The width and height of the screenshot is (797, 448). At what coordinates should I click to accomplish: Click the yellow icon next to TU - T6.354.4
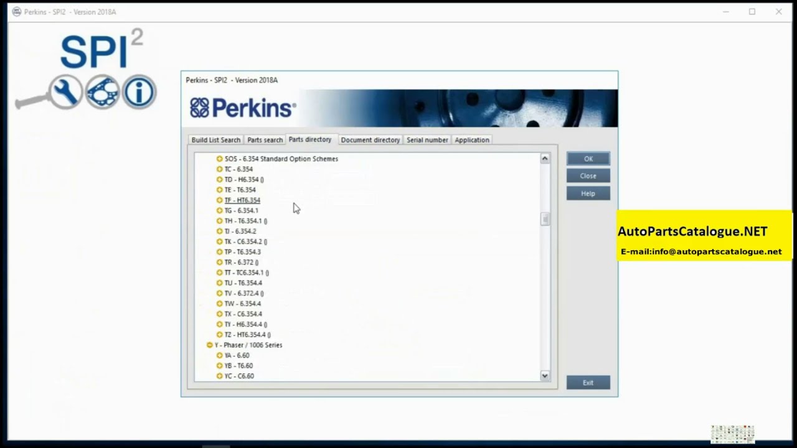click(x=219, y=283)
